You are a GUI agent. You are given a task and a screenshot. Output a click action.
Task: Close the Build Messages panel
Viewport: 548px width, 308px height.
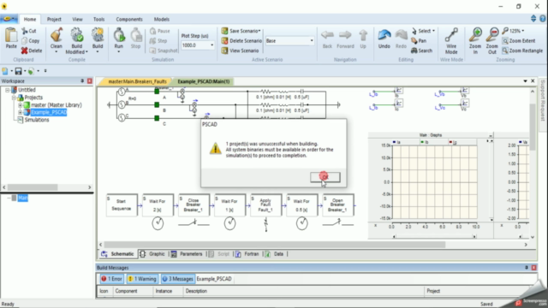pos(533,268)
